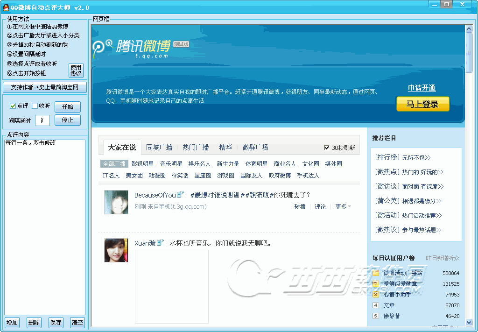This screenshot has height=332, width=478.
Task: Open 新生力量 category link
Action: [228, 164]
